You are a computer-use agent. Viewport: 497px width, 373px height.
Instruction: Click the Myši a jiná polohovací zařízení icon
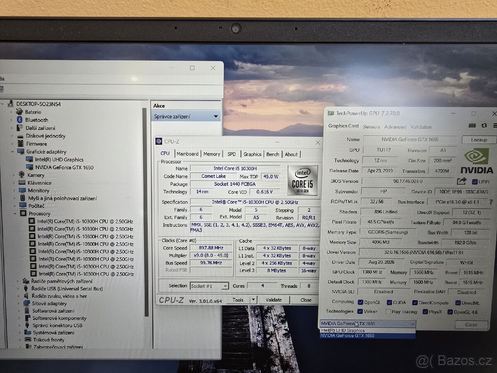23,199
